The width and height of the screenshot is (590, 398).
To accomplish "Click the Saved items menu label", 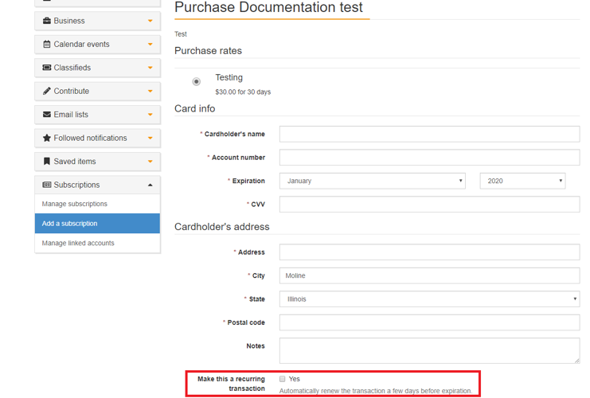I will (x=75, y=162).
